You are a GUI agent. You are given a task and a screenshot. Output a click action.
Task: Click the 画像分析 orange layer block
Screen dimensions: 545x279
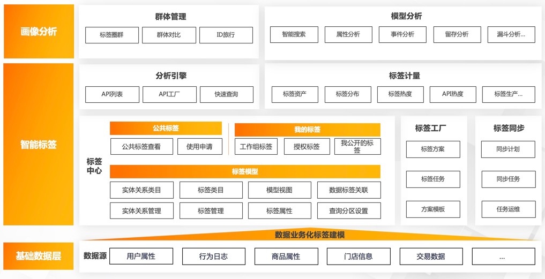point(39,32)
